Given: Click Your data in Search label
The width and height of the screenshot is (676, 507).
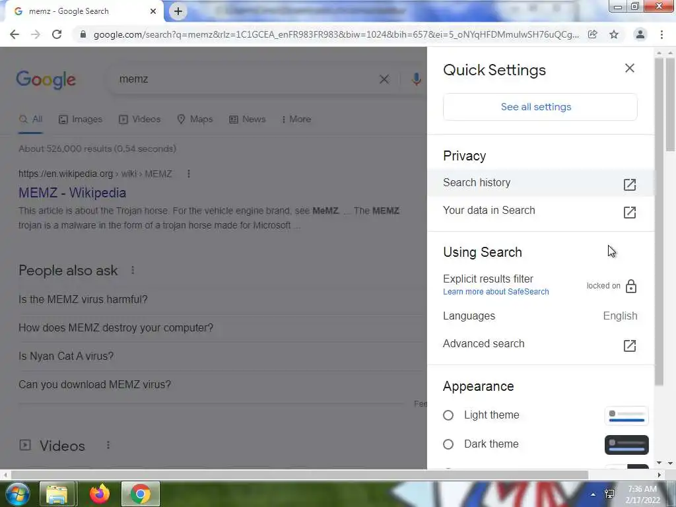Looking at the screenshot, I should [489, 210].
